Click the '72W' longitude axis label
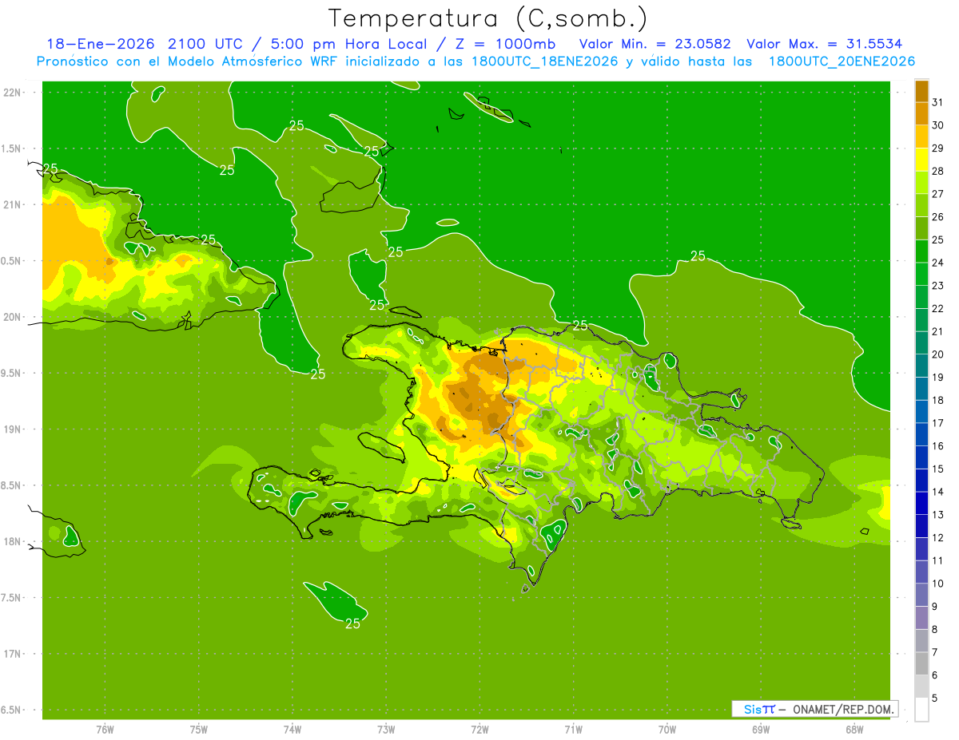 (x=479, y=730)
